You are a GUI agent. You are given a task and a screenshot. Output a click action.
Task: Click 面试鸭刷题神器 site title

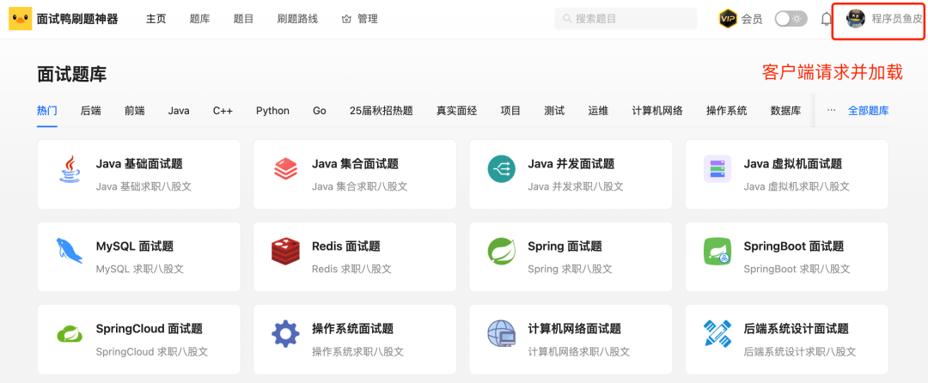pos(77,19)
